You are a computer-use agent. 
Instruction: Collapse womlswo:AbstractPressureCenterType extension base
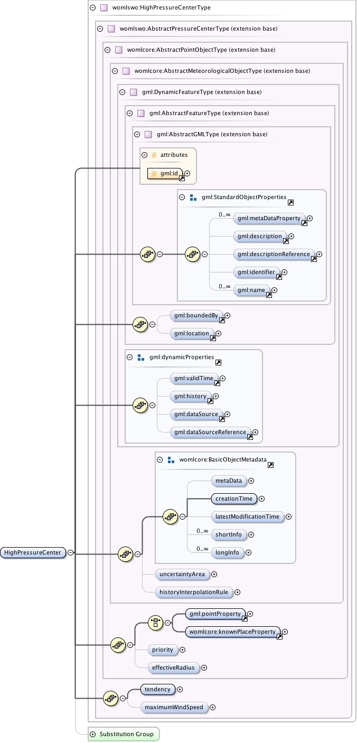[100, 29]
